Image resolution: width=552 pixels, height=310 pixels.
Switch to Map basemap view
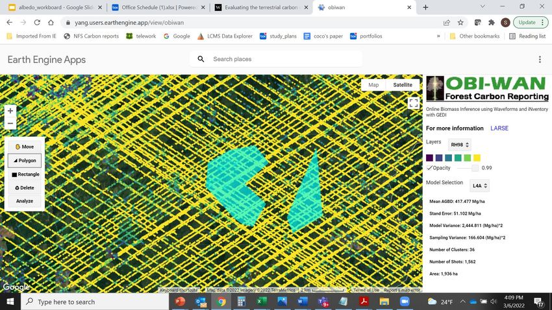(373, 85)
